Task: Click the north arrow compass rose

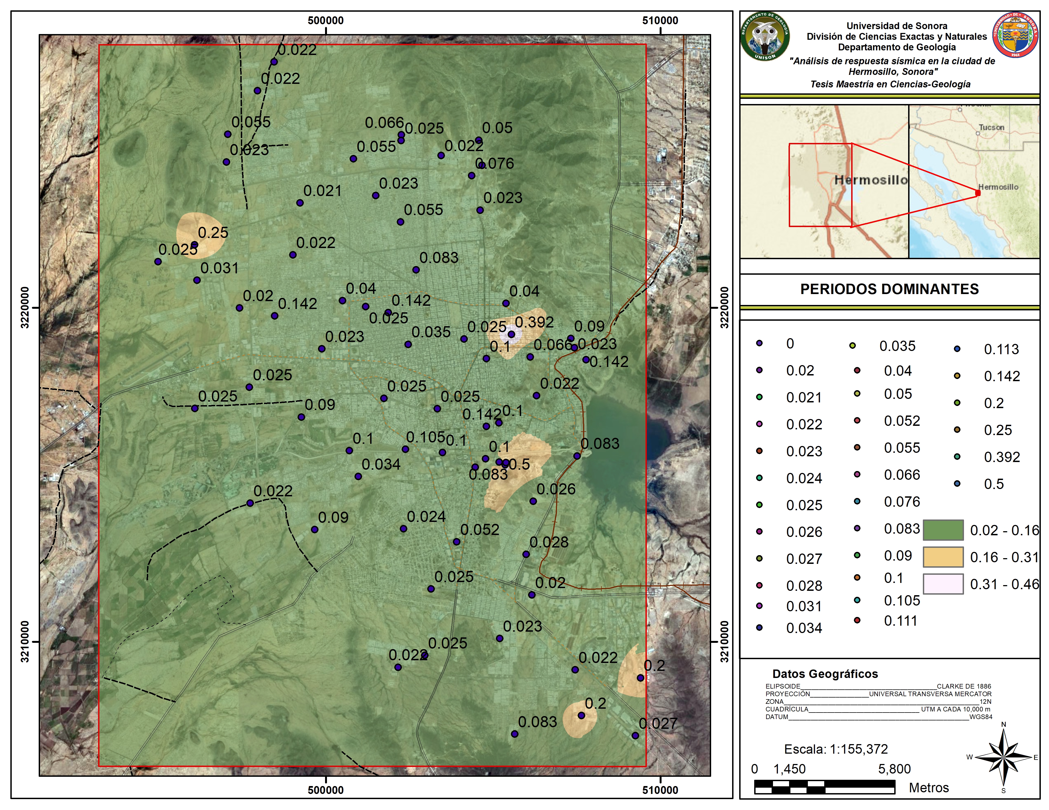Action: click(x=1003, y=757)
